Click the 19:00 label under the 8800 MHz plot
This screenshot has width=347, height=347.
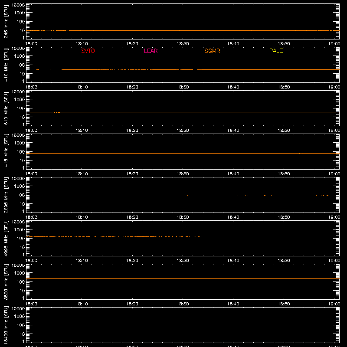(334, 304)
